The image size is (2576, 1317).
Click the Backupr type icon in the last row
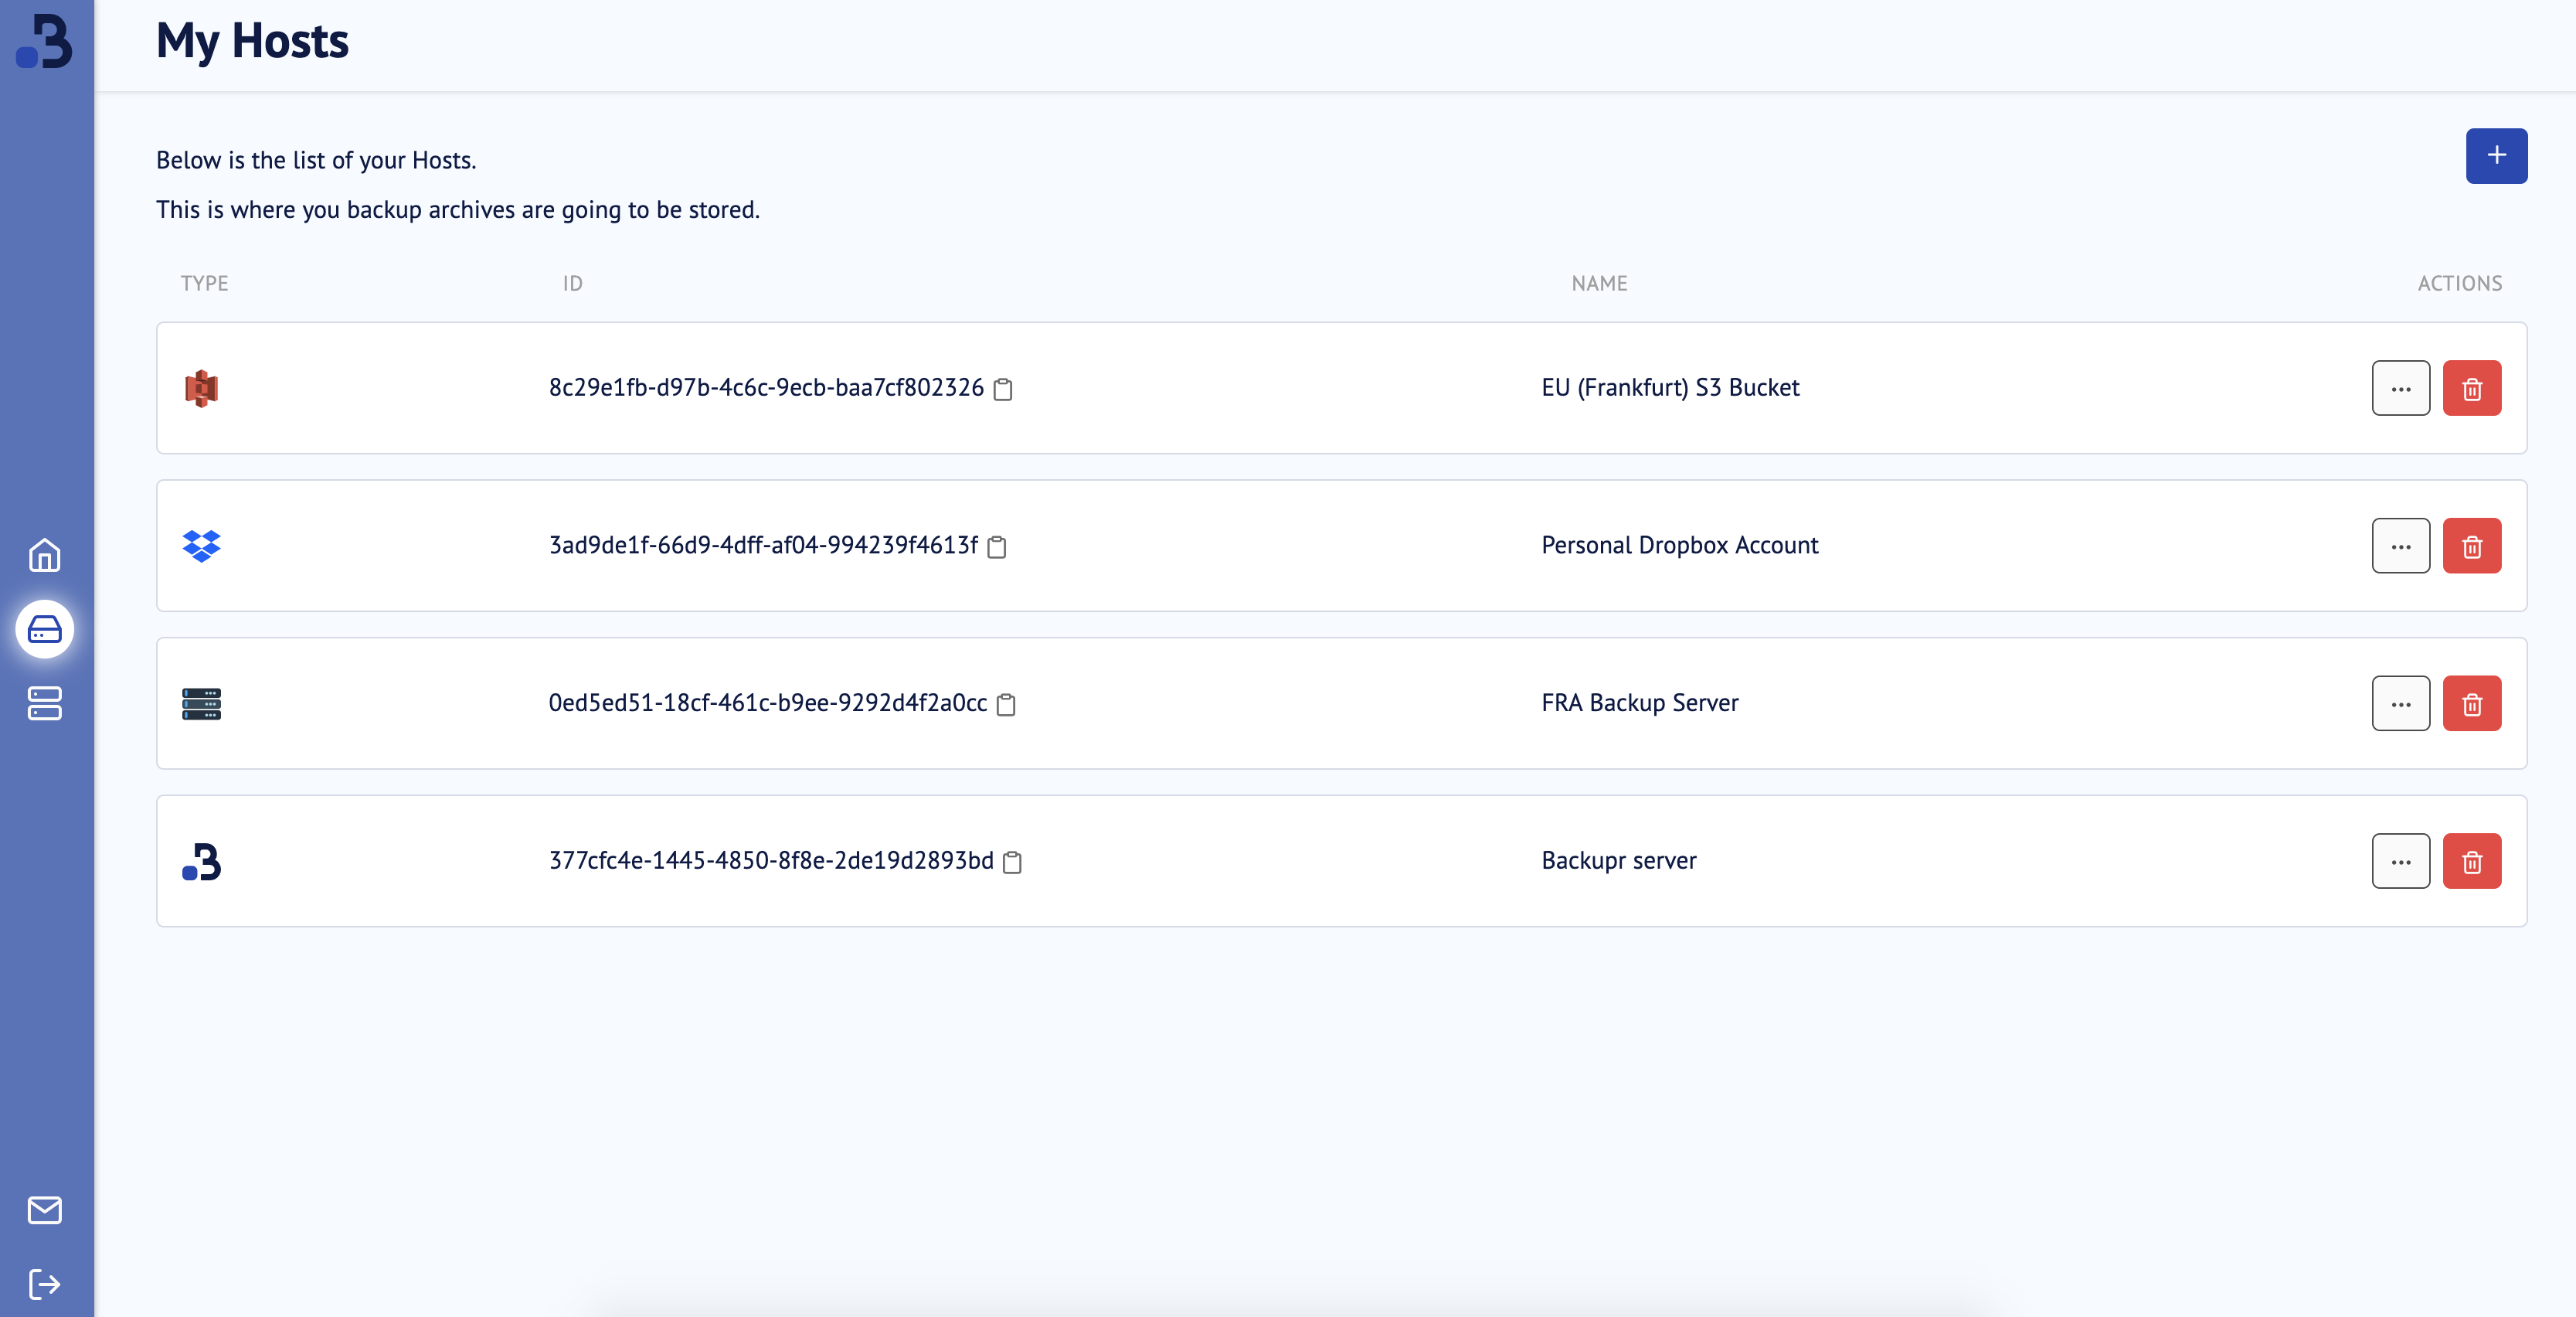pos(201,861)
